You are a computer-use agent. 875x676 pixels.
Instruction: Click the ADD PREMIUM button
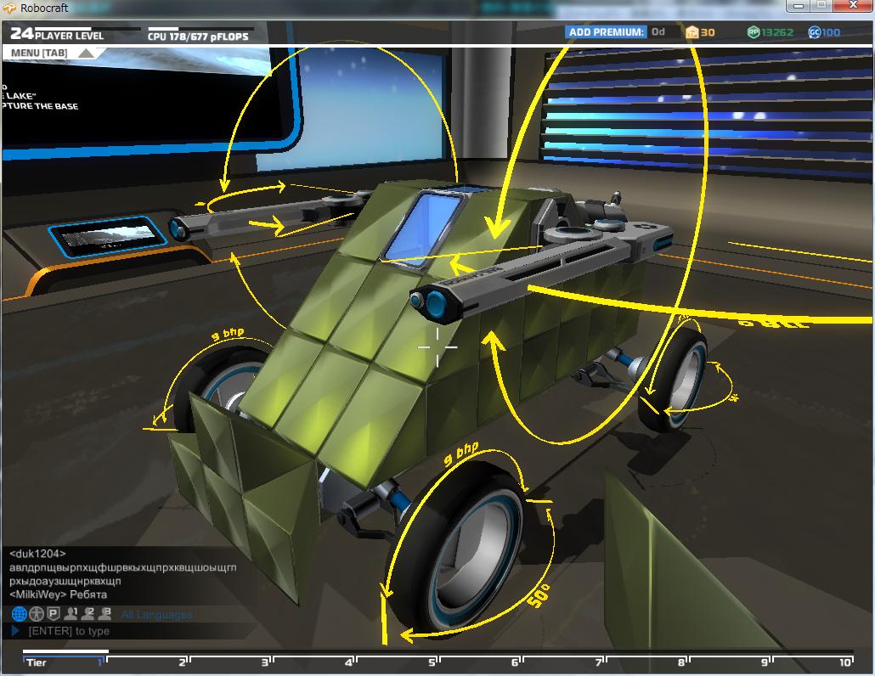[606, 32]
